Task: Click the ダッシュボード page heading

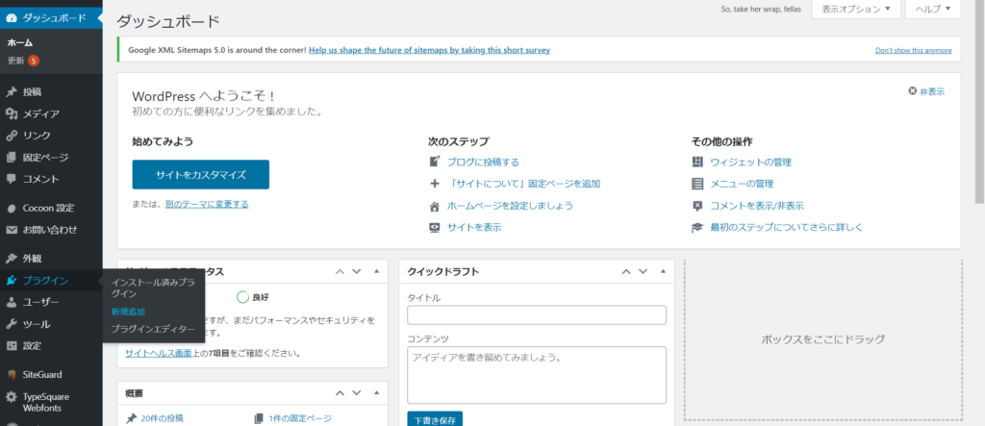Action: coord(168,21)
